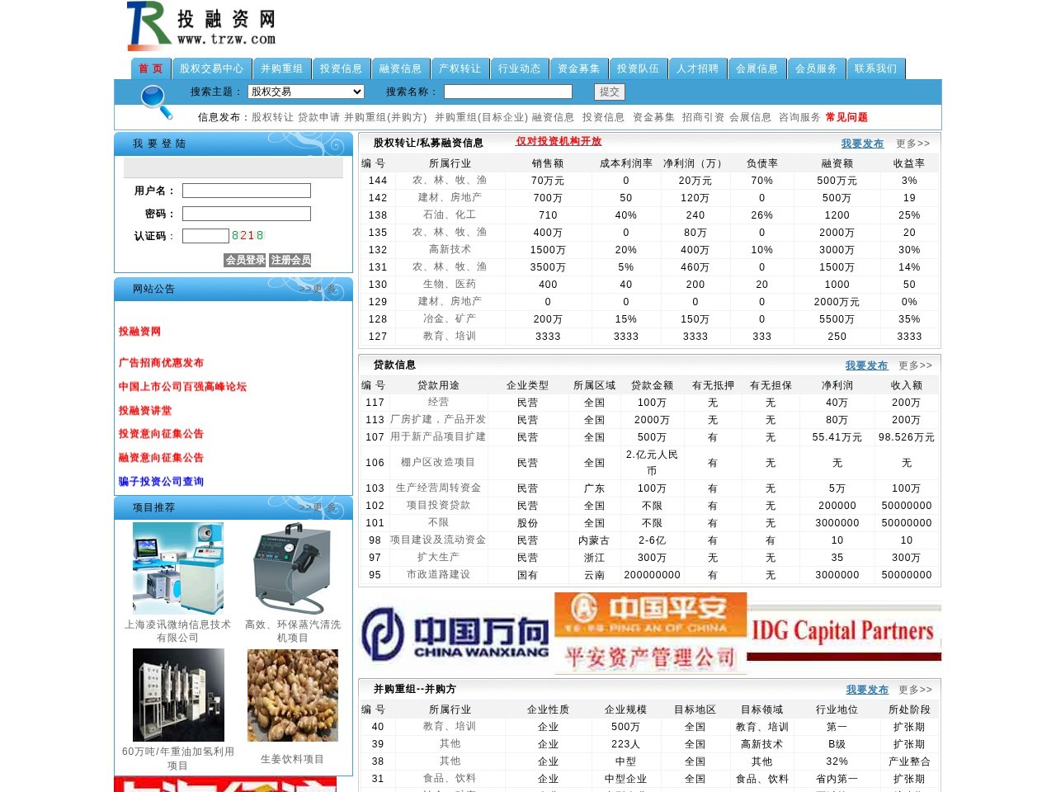Click 更多>> in 贷款信息 section
The image size is (1056, 792).
916,365
